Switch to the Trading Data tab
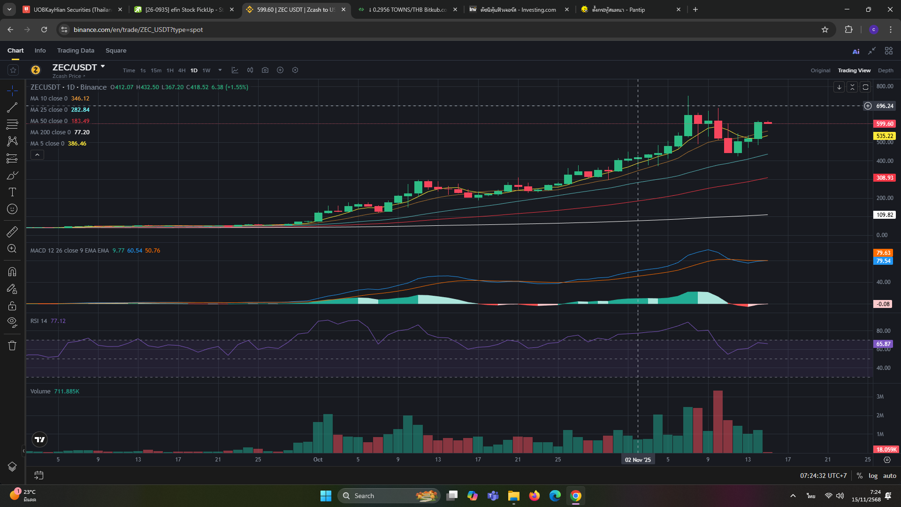Screen dimensions: 901x507 point(76,51)
